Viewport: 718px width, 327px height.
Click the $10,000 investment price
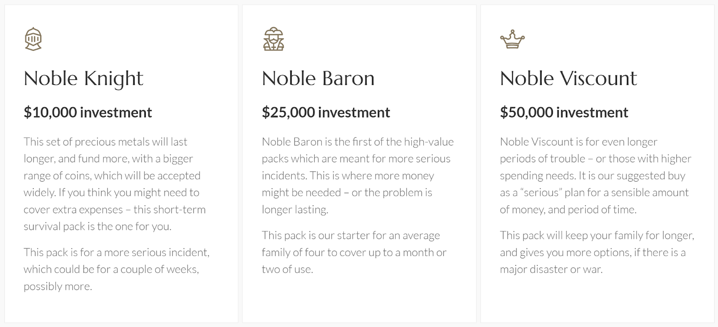click(x=88, y=112)
